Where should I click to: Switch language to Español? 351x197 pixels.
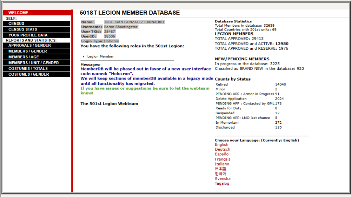(x=222, y=154)
